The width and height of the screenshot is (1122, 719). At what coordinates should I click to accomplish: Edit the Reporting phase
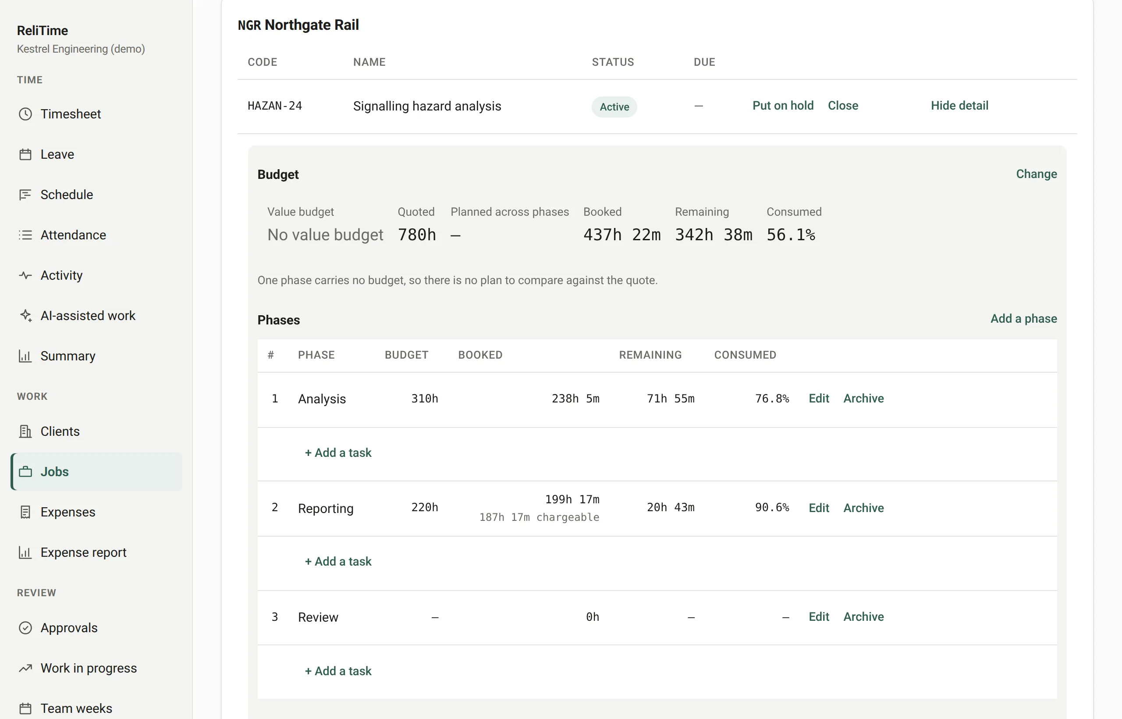(x=819, y=508)
